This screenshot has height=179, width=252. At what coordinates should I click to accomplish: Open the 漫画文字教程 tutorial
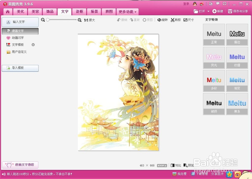20,165
